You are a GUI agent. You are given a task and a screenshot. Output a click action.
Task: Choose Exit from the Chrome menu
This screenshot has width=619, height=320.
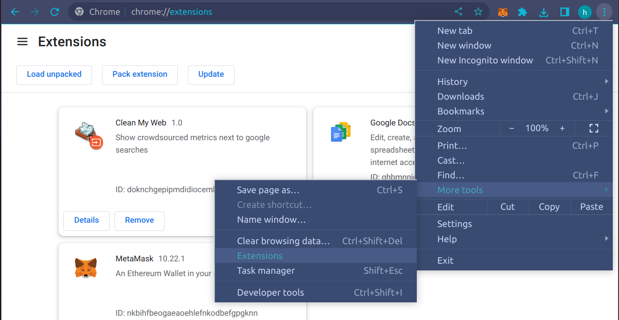(x=514, y=260)
